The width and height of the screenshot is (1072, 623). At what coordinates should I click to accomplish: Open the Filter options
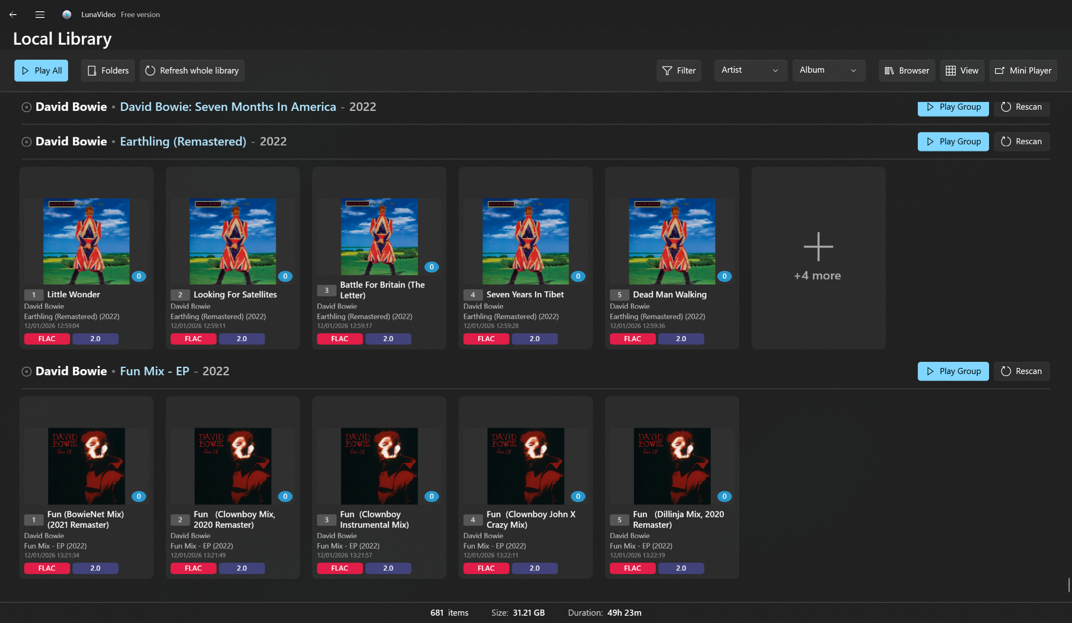679,71
